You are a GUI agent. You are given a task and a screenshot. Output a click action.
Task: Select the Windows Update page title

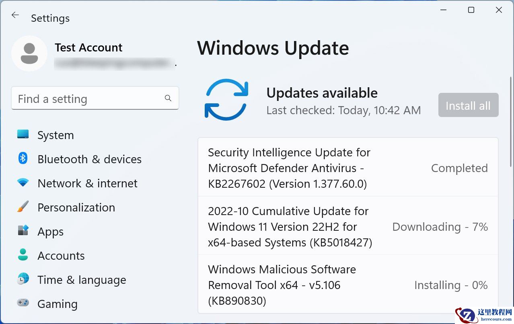point(273,48)
